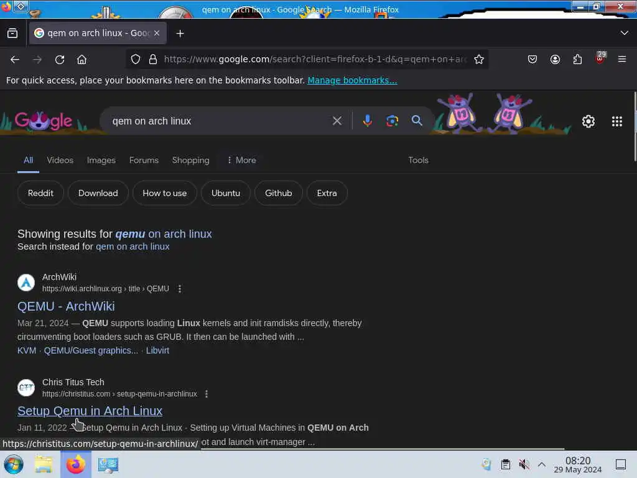Apply the Extra filter chip
Screen dimensions: 637x478
pyautogui.click(x=327, y=193)
